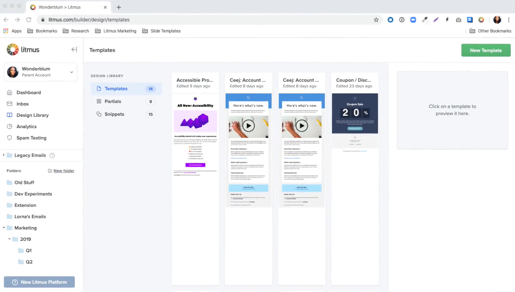Click the Slack extension icon in the browser toolbar

(470, 20)
